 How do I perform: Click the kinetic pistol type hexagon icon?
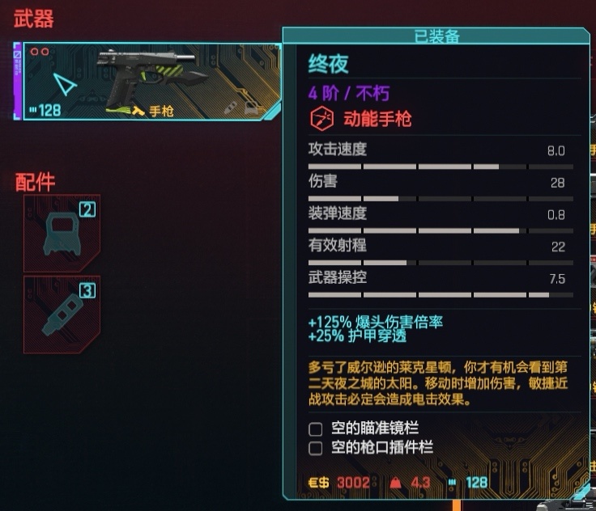tap(321, 119)
